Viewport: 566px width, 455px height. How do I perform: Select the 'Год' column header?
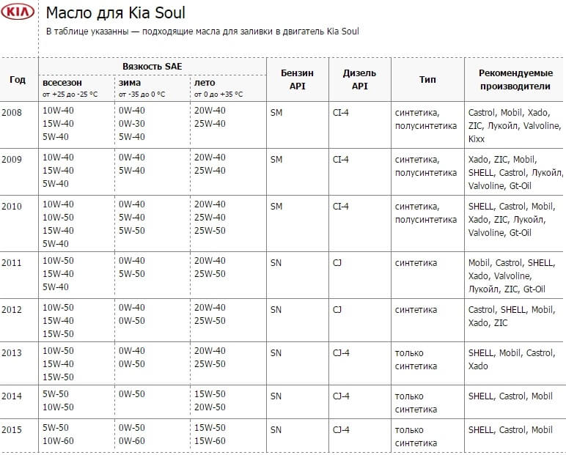[18, 79]
